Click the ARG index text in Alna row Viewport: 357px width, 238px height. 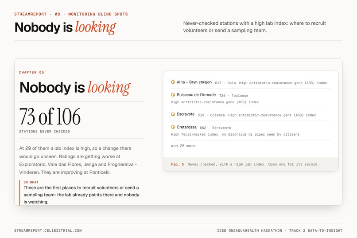283,83
